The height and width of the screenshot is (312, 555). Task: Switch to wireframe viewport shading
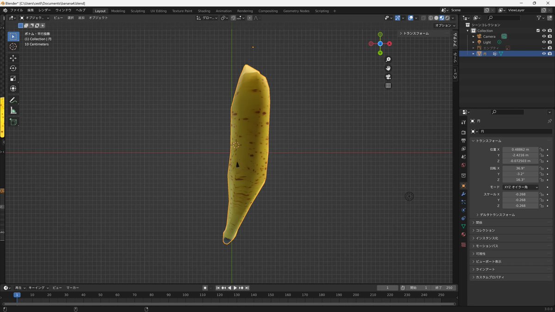point(431,18)
